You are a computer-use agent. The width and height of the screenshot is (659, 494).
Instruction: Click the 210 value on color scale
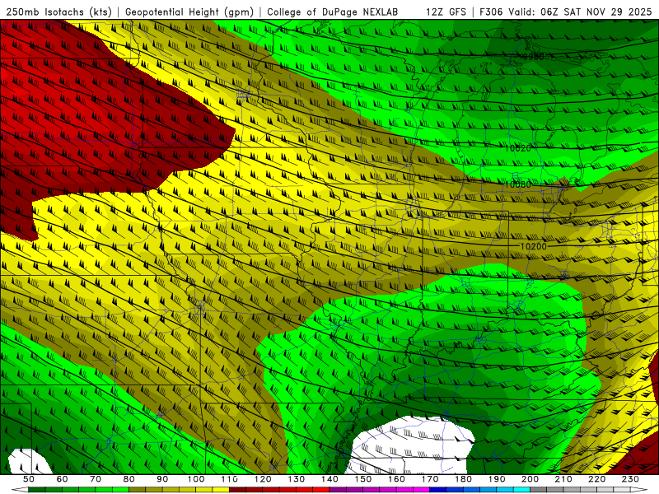(x=563, y=479)
